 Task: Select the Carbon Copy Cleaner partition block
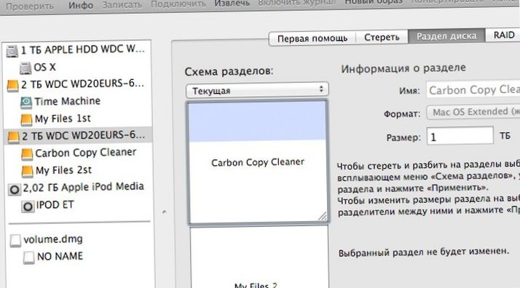coord(258,162)
